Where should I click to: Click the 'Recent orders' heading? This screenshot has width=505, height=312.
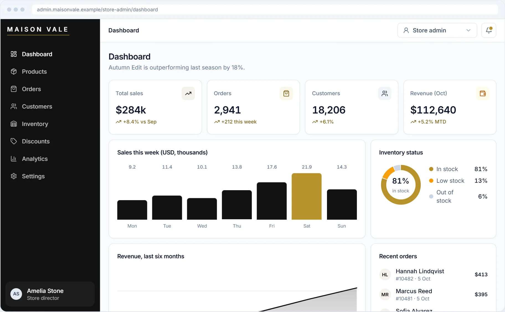398,256
